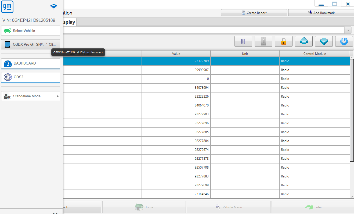Image resolution: width=354 pixels, height=214 pixels.
Task: Click the move down arrow icon
Action: pos(324,41)
